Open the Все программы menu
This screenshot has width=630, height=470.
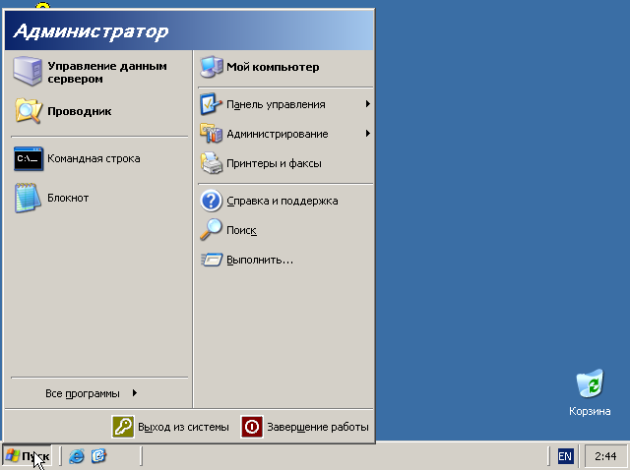click(99, 393)
